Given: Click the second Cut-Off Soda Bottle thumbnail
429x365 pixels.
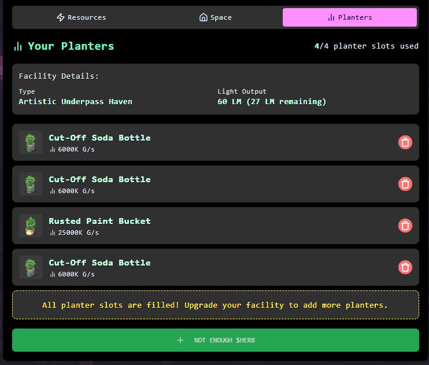Looking at the screenshot, I should 30,184.
